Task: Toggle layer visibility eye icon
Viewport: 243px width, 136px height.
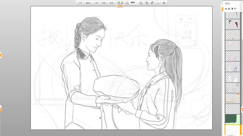Action: [x=226, y=9]
